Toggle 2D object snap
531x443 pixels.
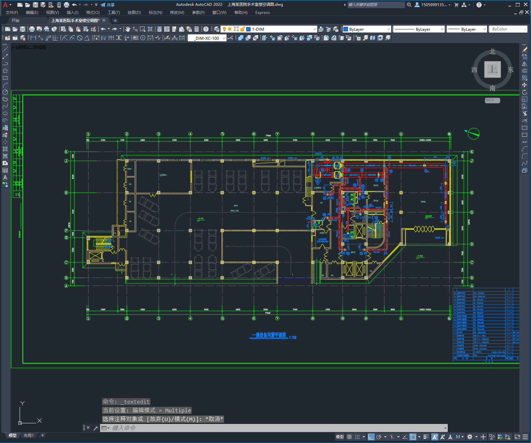[x=413, y=437]
